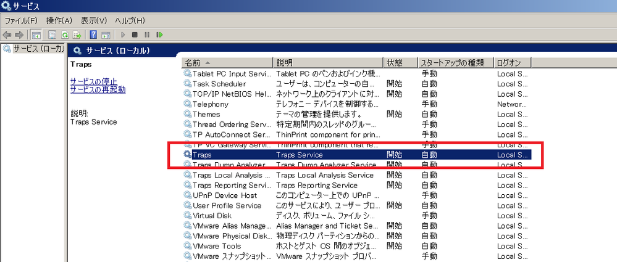
Task: Click the gear icon of the selected Traps row
Action: coord(187,155)
